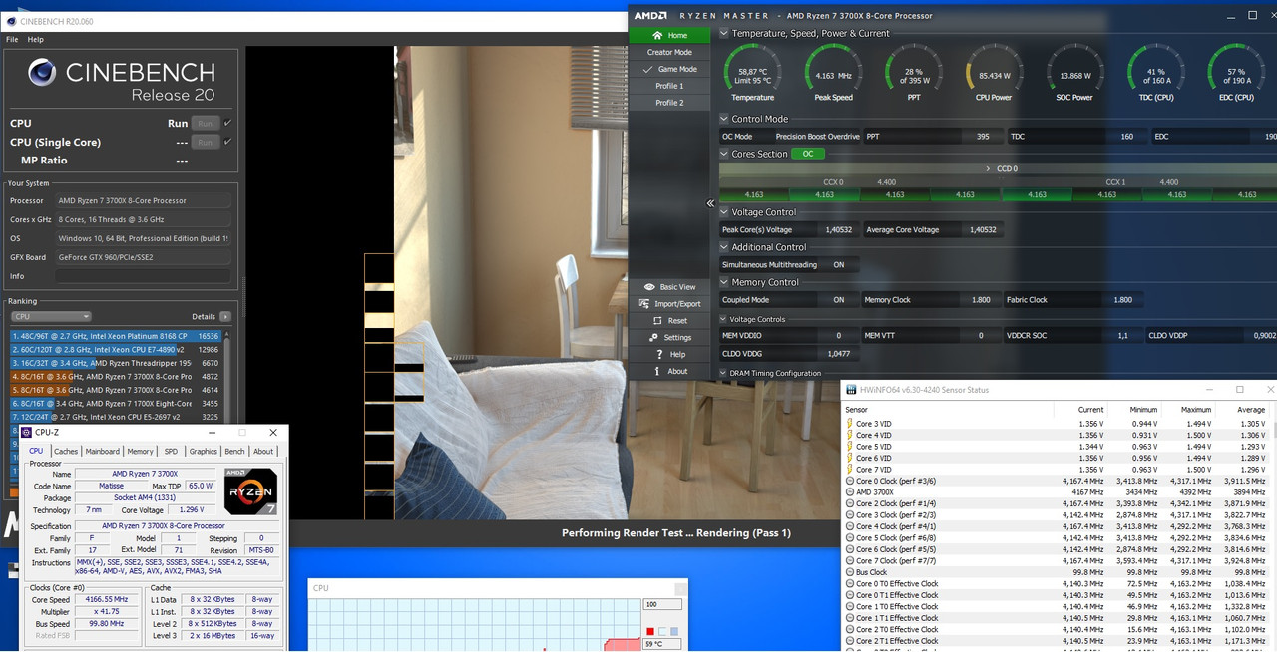This screenshot has width=1277, height=652.
Task: Click the white legend square in CPU graph
Action: 661,631
